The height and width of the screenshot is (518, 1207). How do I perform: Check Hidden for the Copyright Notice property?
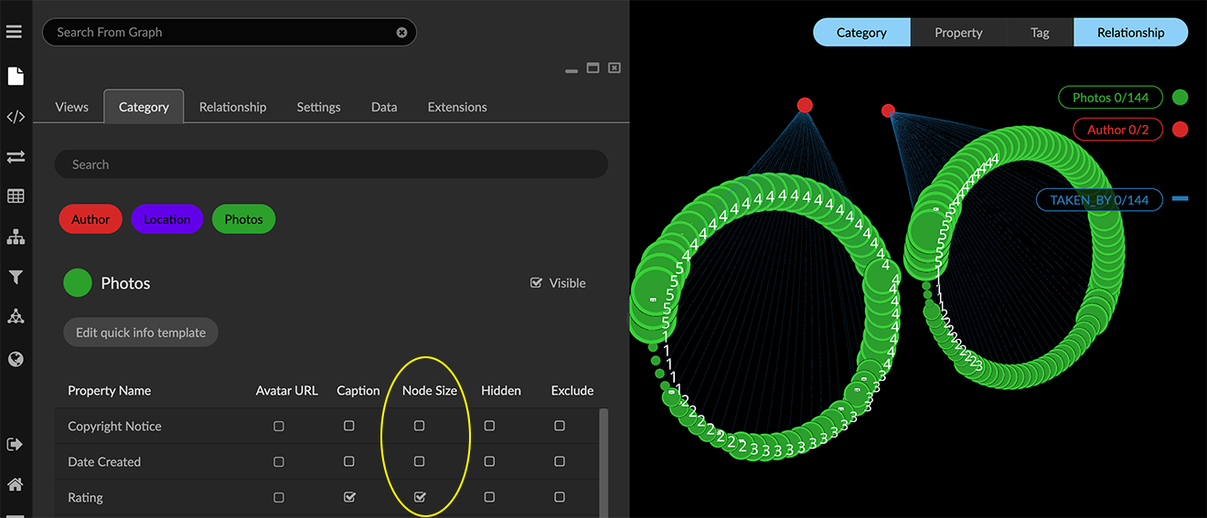coord(489,426)
